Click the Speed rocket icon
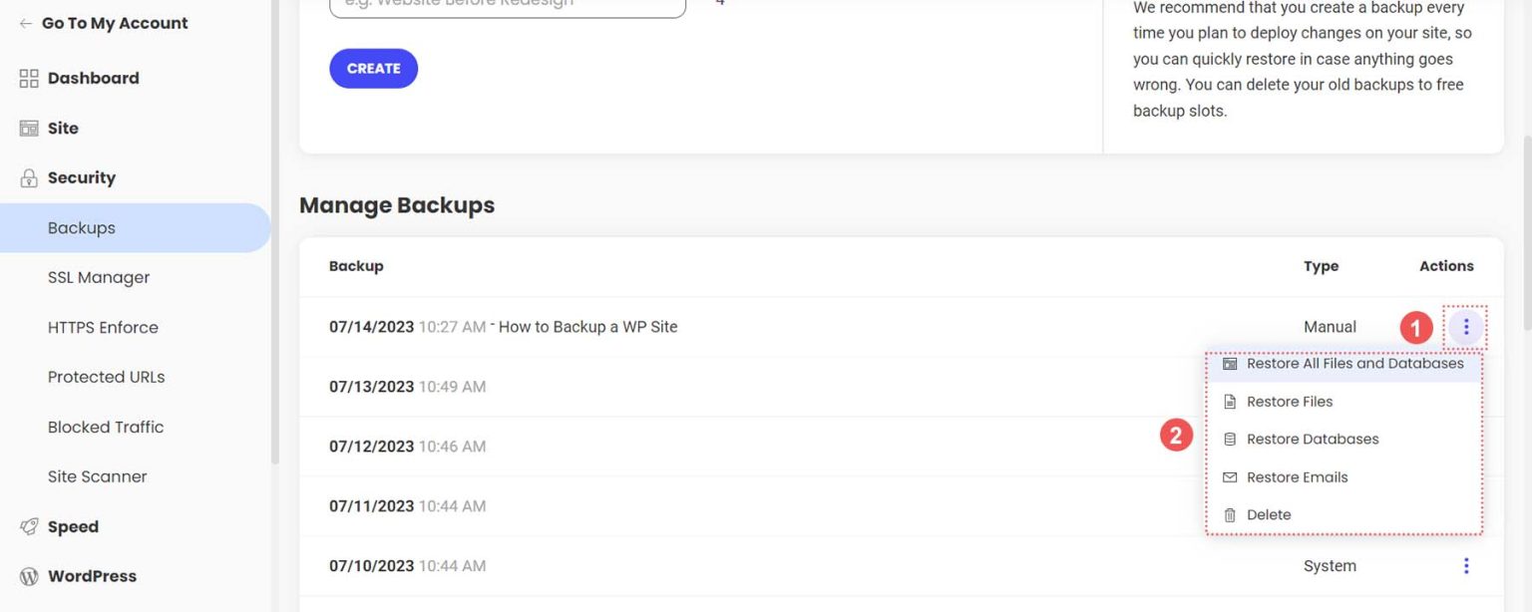The width and height of the screenshot is (1532, 612). click(29, 526)
